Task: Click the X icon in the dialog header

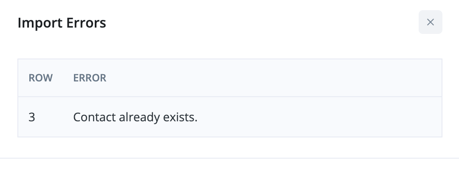Action: point(431,22)
